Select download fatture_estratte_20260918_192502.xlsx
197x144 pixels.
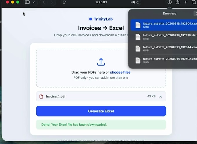tap(164, 60)
